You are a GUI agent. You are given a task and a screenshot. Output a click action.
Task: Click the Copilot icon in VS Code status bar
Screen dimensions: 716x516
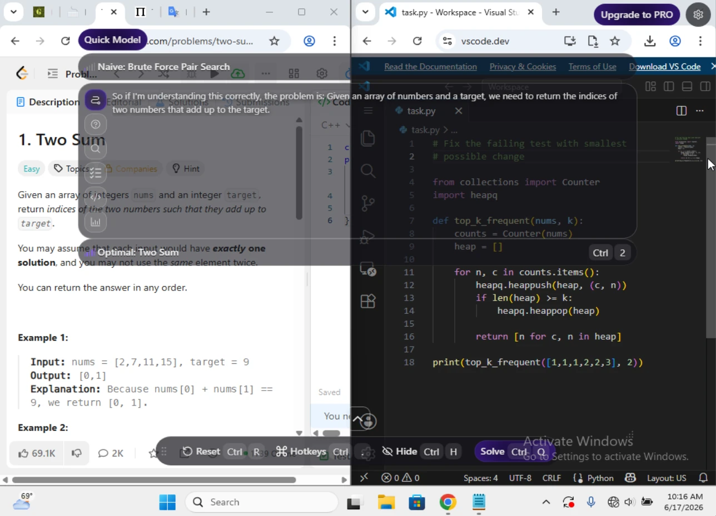[630, 478]
